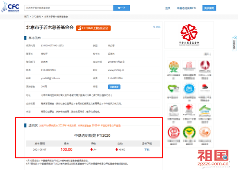Click the 下载 certificate download link
Image resolution: width=238 pixels, height=170 pixels.
(147, 150)
